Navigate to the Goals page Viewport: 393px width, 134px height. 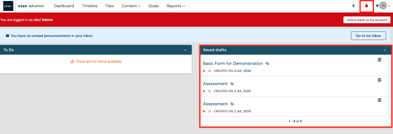(x=153, y=6)
